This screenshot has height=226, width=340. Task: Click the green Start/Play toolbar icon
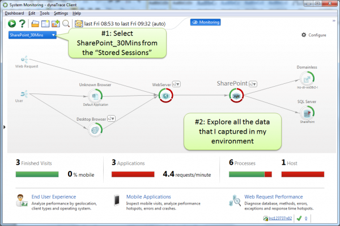12,23
